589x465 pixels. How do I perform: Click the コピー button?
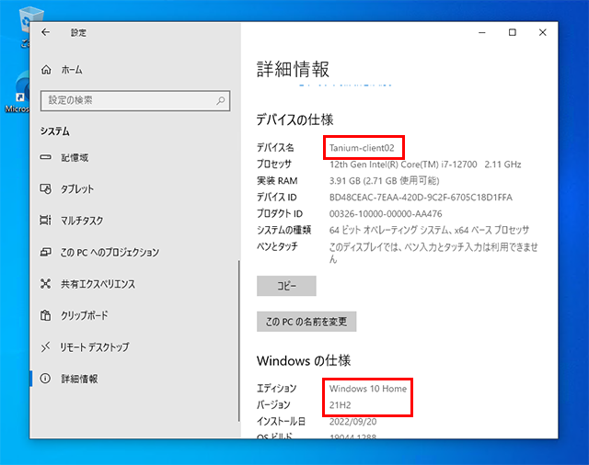[x=286, y=286]
